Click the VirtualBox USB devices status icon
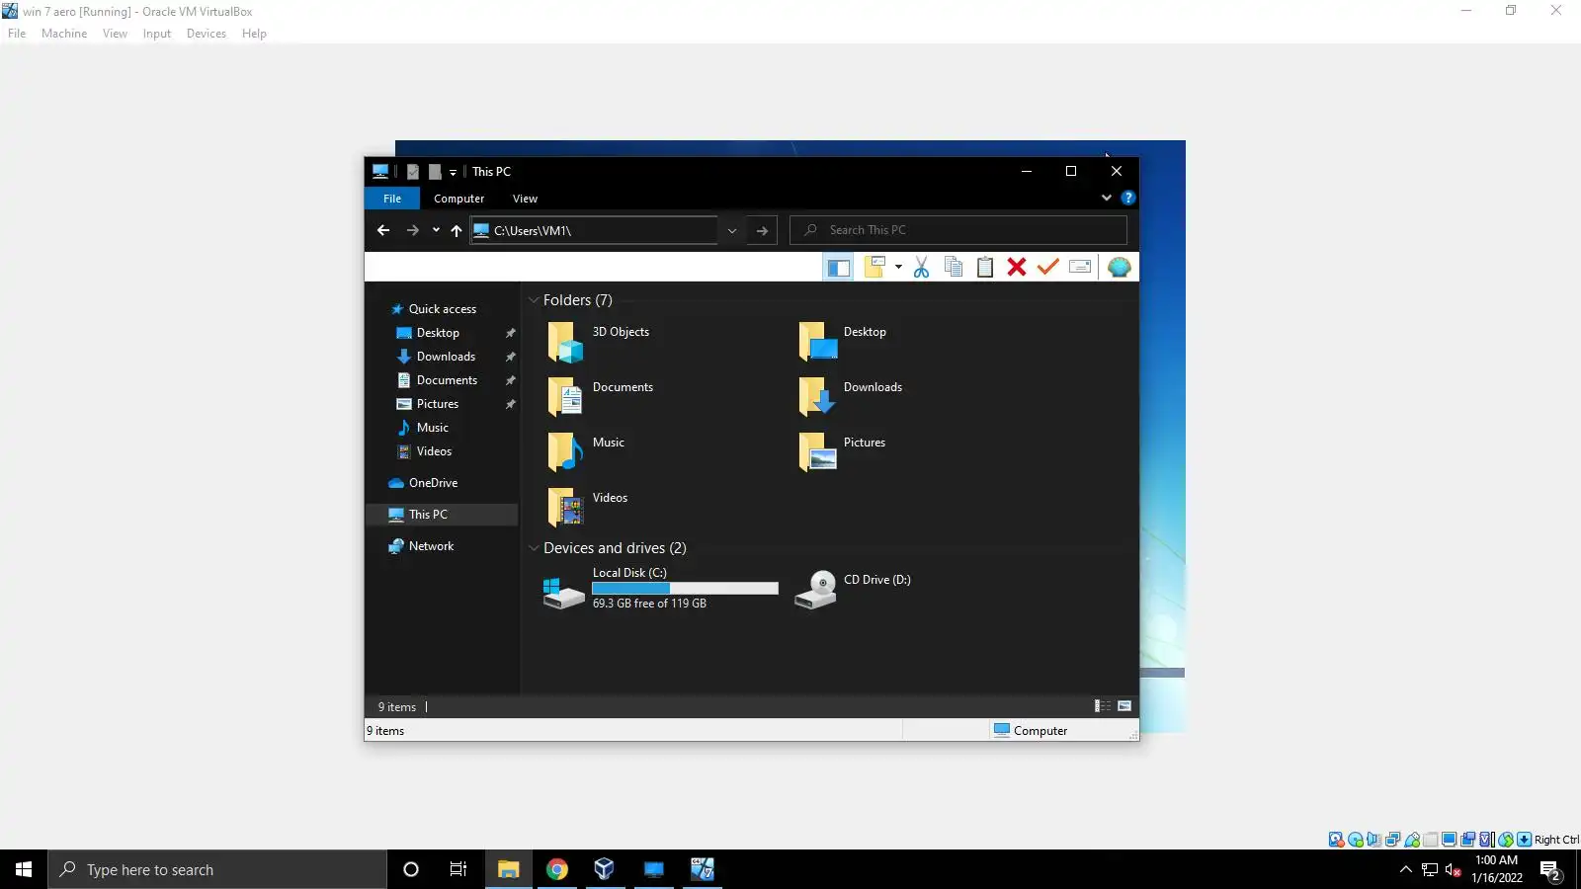Image resolution: width=1581 pixels, height=889 pixels. click(1412, 840)
